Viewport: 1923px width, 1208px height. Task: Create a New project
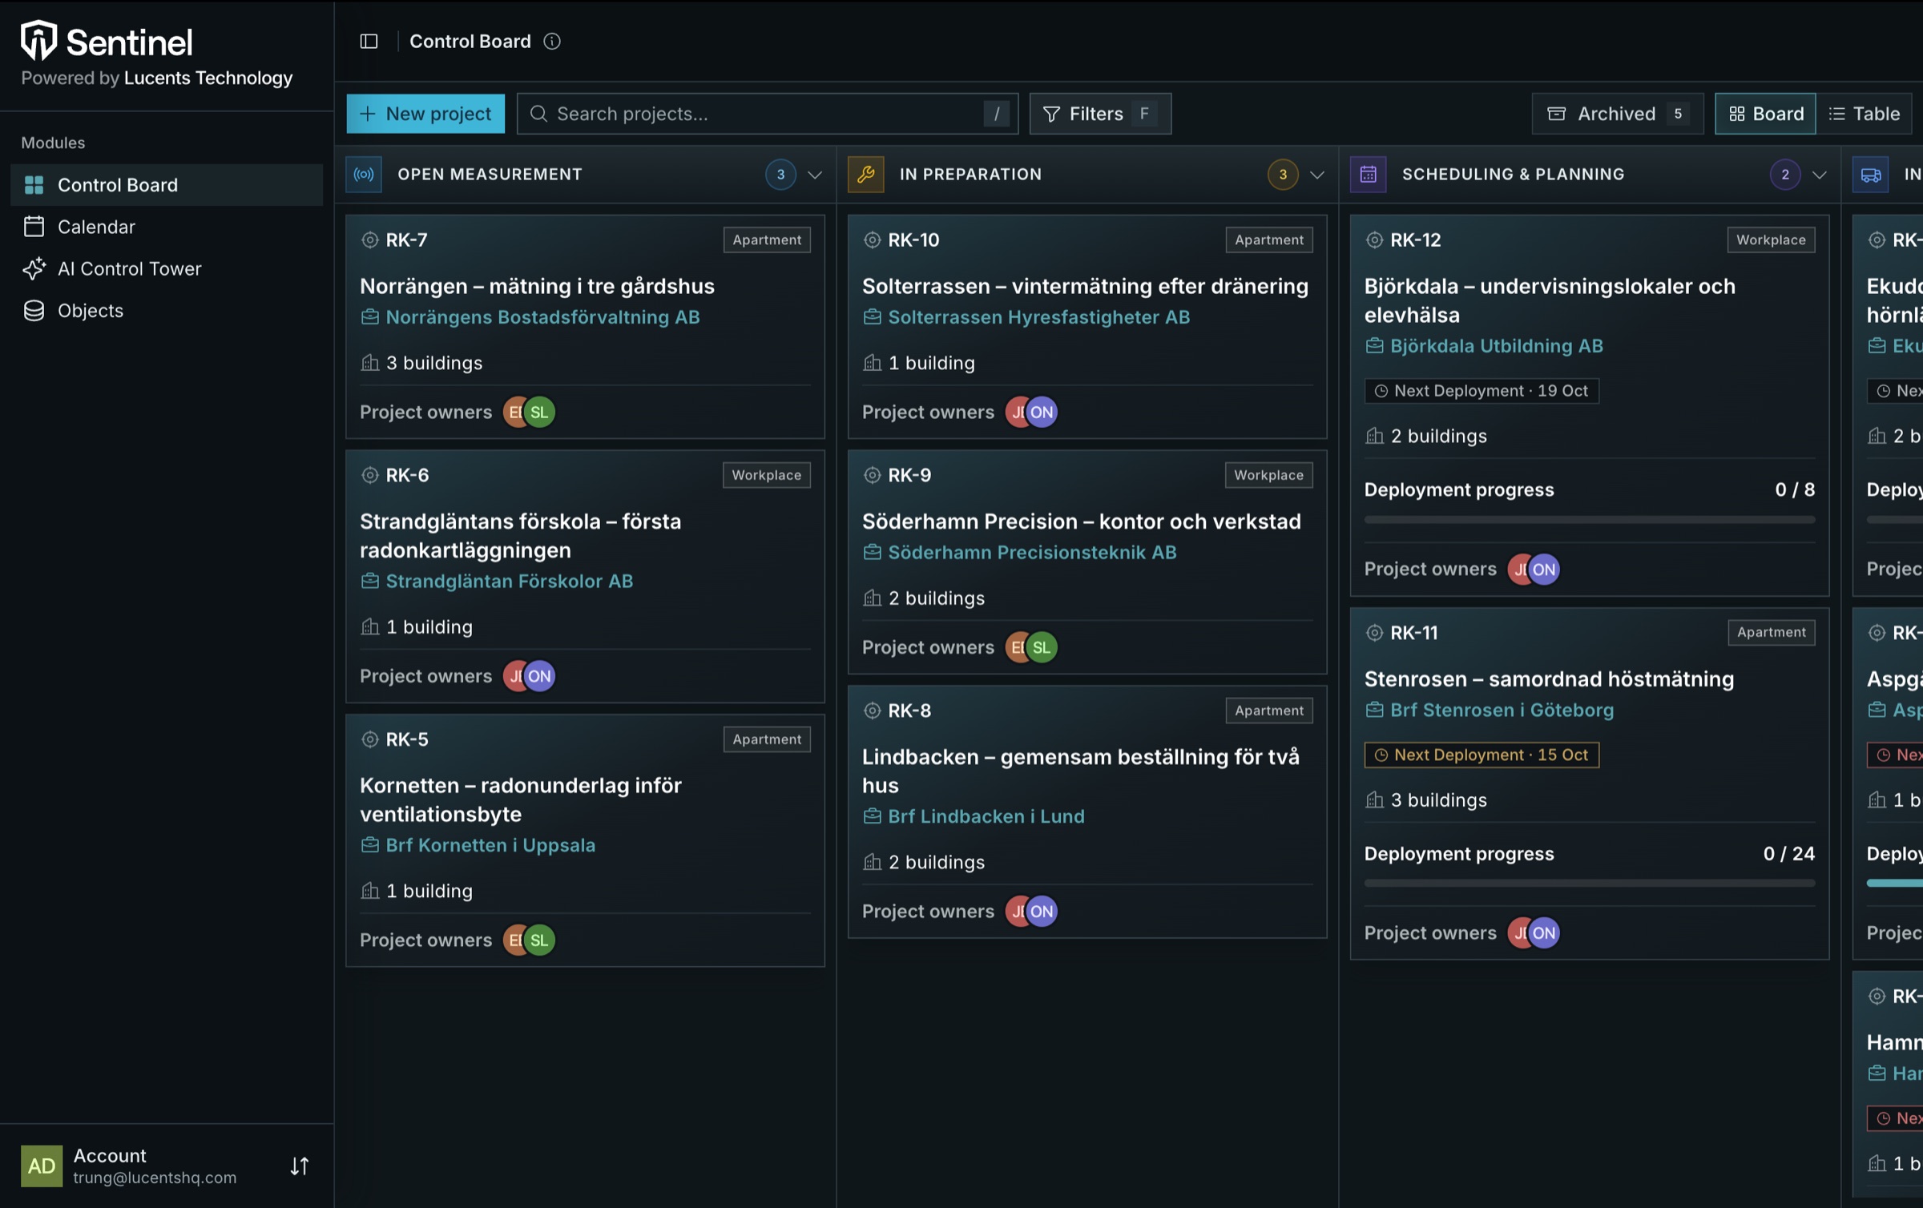pyautogui.click(x=425, y=114)
